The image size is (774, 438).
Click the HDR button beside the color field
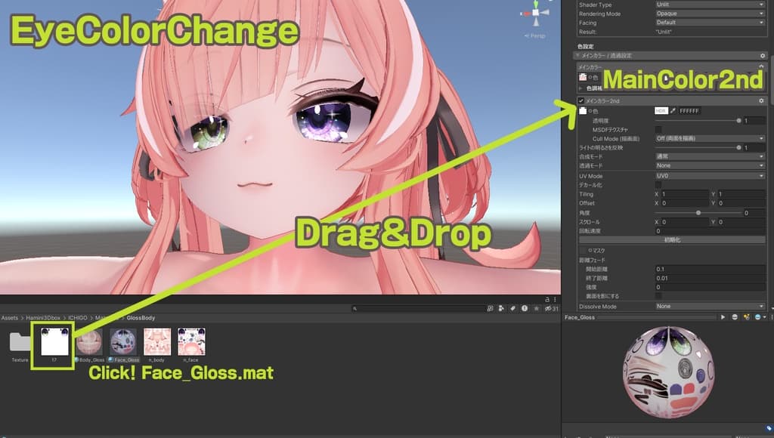661,111
